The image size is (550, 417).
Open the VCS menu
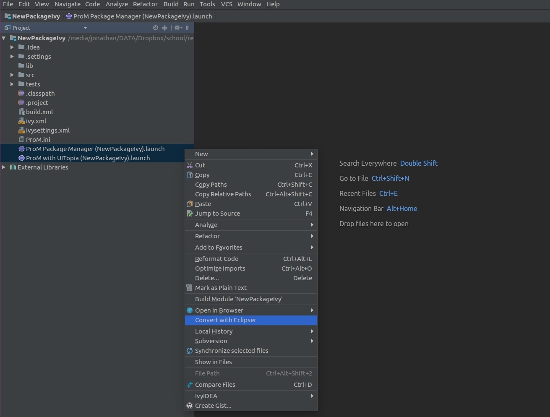[227, 4]
